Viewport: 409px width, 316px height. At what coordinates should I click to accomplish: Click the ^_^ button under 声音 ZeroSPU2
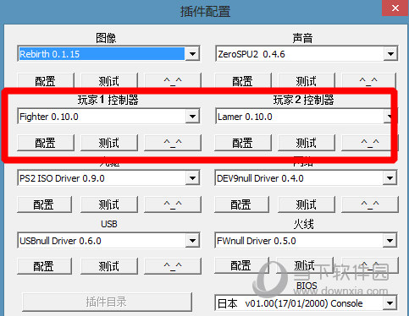click(368, 81)
